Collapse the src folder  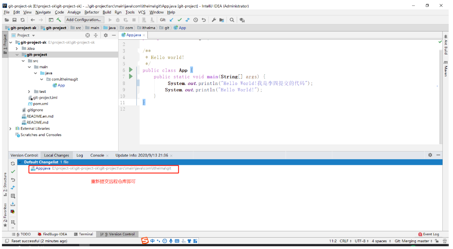click(23, 61)
